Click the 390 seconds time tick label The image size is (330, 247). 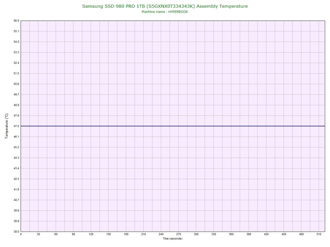click(x=249, y=234)
